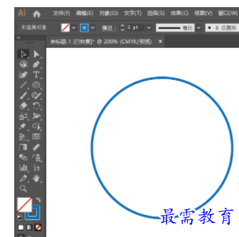Select the Artboard tool

36,168
